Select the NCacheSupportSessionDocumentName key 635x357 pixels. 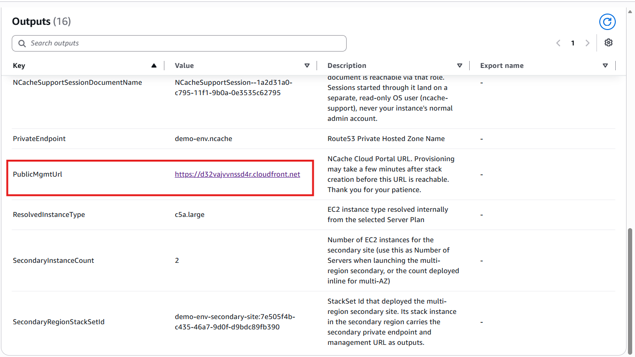point(77,82)
